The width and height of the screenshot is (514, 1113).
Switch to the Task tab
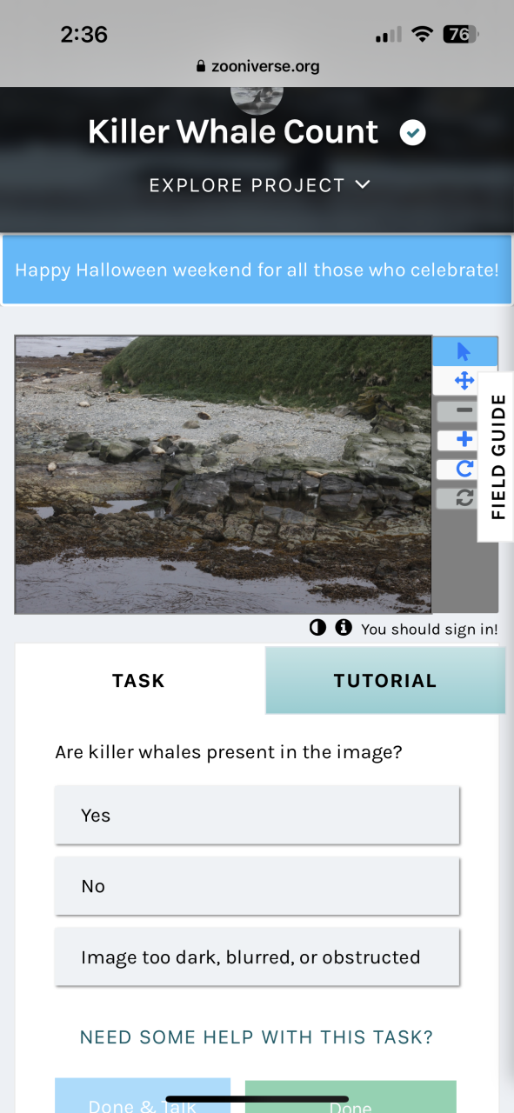pyautogui.click(x=139, y=680)
